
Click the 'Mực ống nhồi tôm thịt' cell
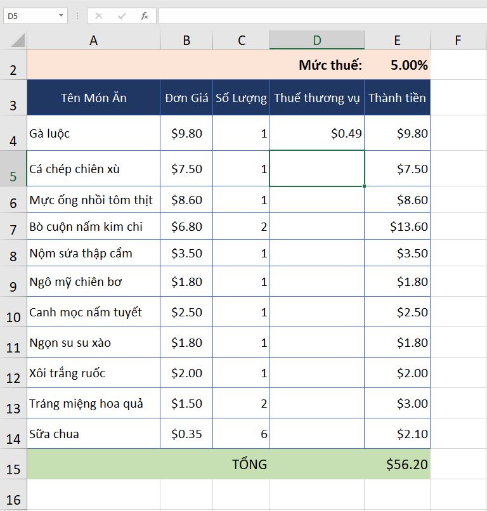[x=94, y=200]
